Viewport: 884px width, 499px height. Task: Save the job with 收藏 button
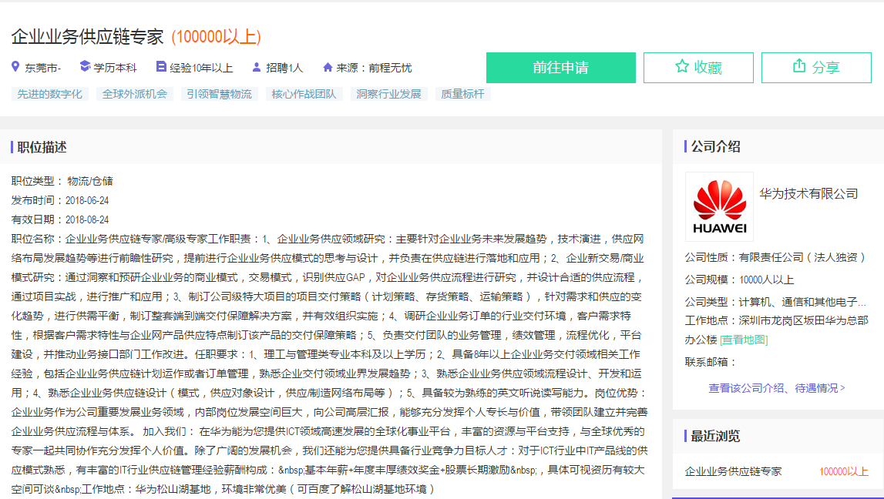point(698,68)
